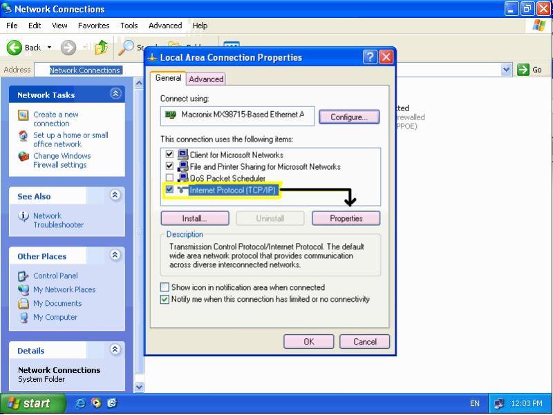Collapse the Other Places panel
The width and height of the screenshot is (553, 415).
[115, 255]
